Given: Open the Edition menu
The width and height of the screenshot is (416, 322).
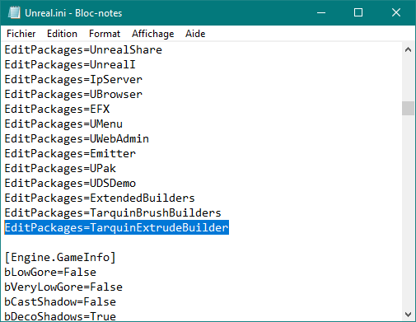Looking at the screenshot, I should 62,34.
